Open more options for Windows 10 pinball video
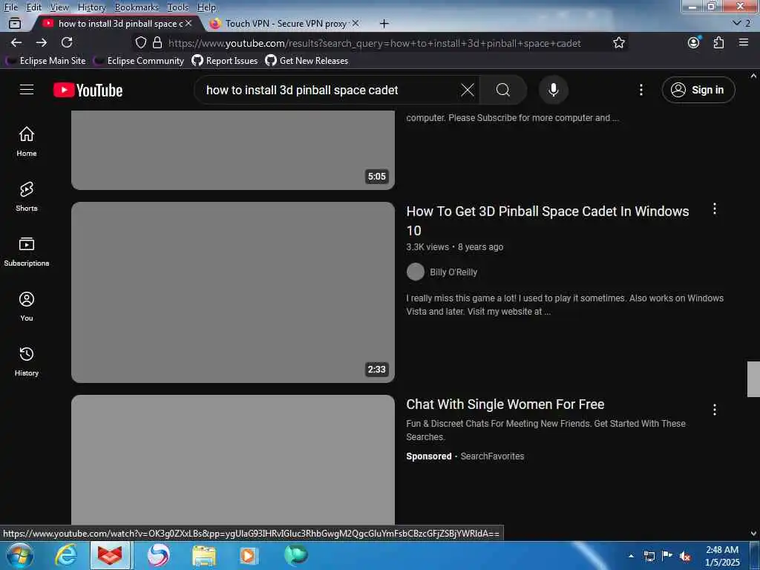This screenshot has width=760, height=570. click(715, 209)
